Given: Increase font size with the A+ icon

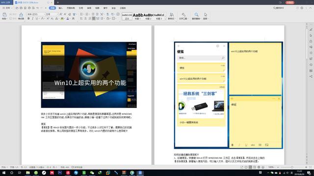Looking at the screenshot, I should click(x=61, y=14).
